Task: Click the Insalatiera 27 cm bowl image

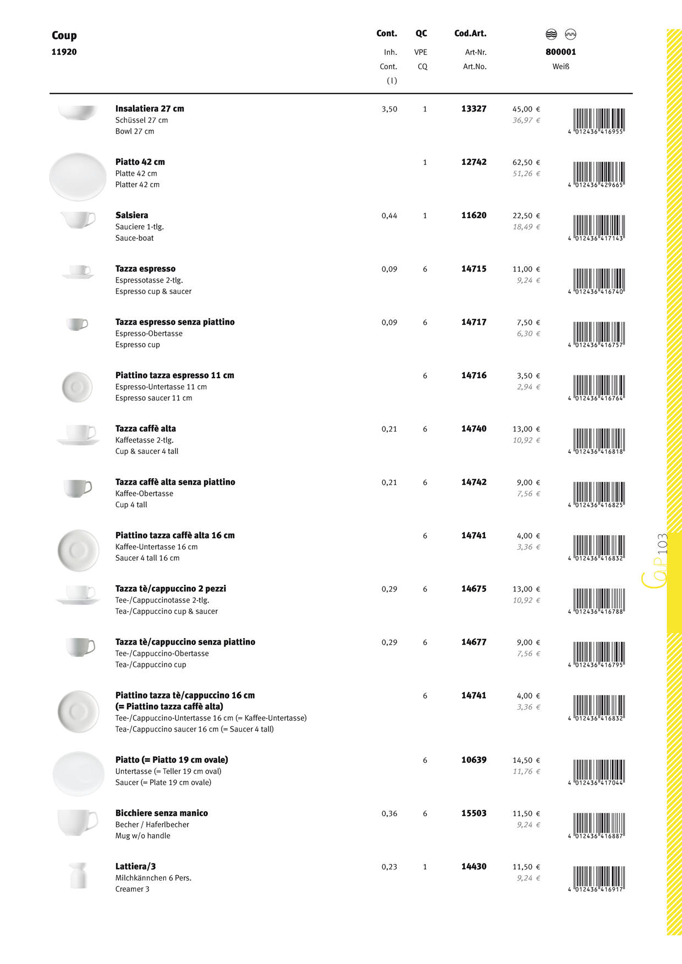Action: click(x=78, y=112)
